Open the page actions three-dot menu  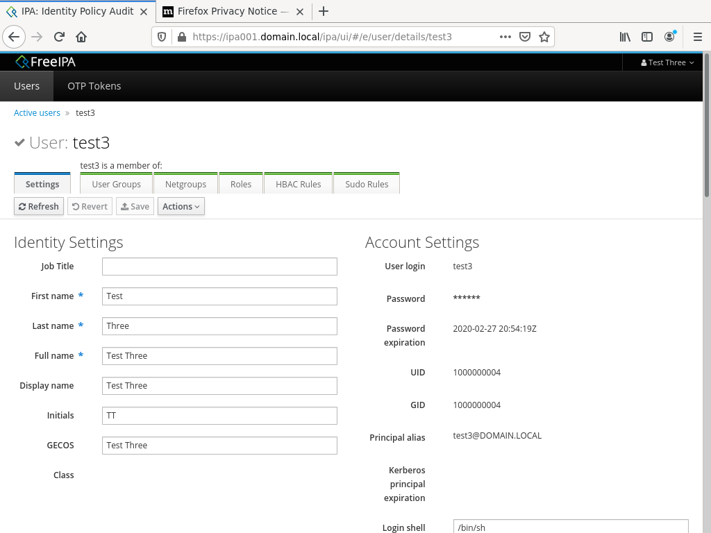point(505,37)
